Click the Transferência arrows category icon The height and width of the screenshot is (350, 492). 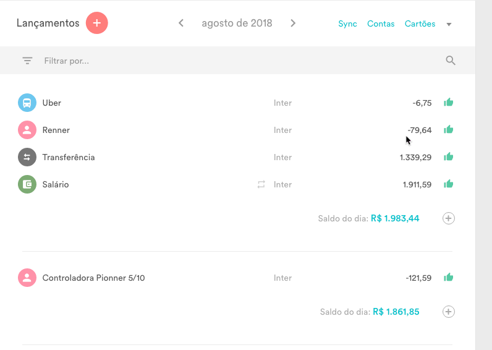click(27, 157)
